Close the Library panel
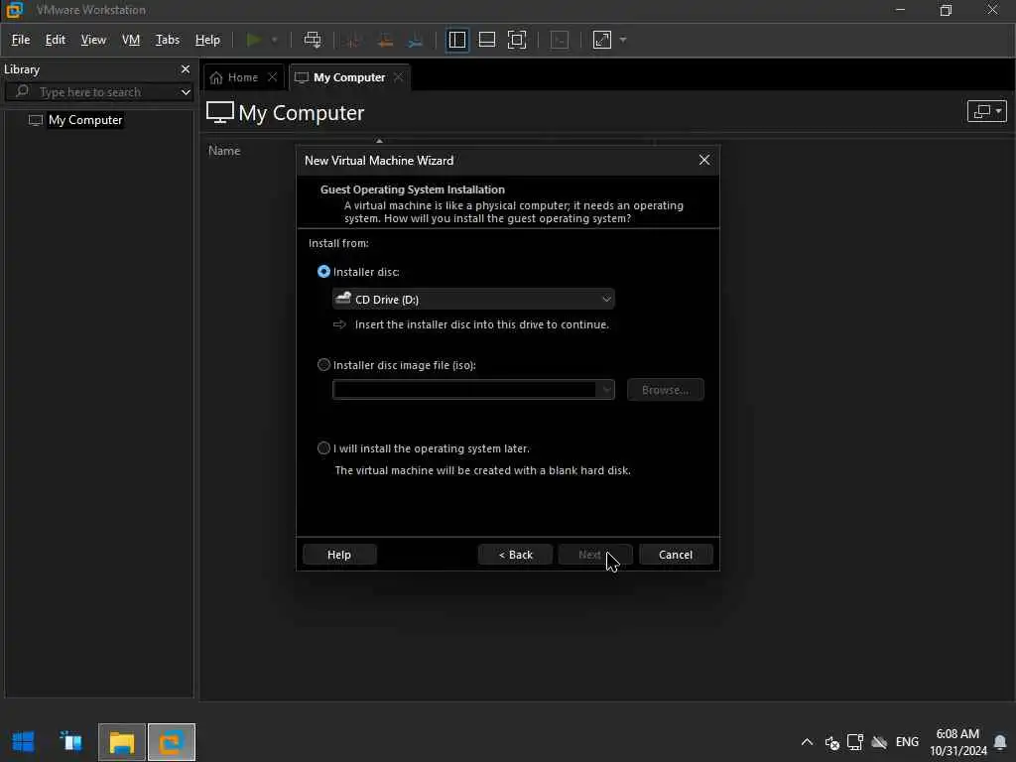 (186, 68)
